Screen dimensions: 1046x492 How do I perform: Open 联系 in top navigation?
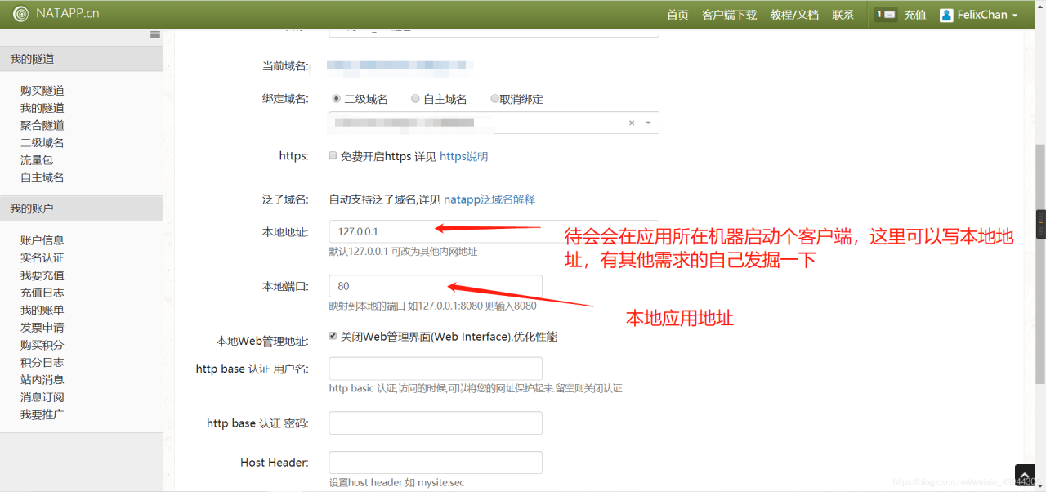point(843,15)
